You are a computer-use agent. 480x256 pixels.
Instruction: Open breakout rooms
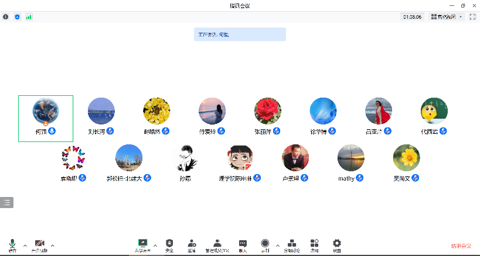click(x=292, y=244)
